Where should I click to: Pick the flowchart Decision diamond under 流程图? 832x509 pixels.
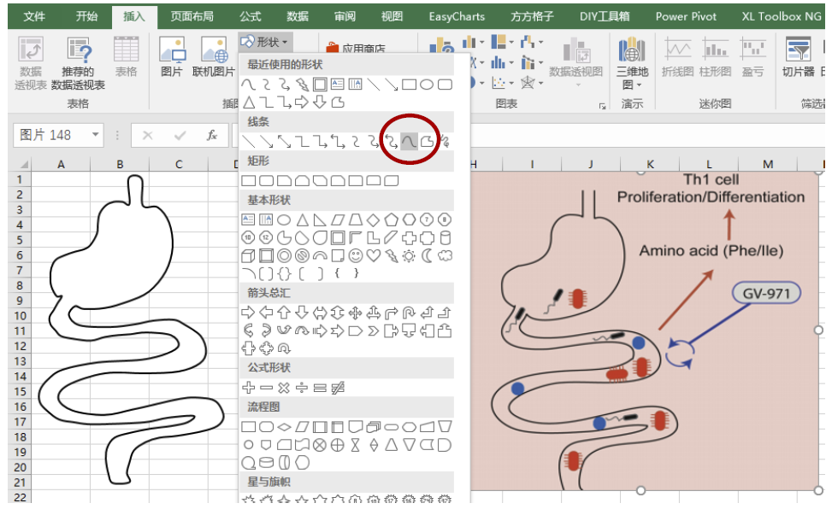click(x=285, y=427)
